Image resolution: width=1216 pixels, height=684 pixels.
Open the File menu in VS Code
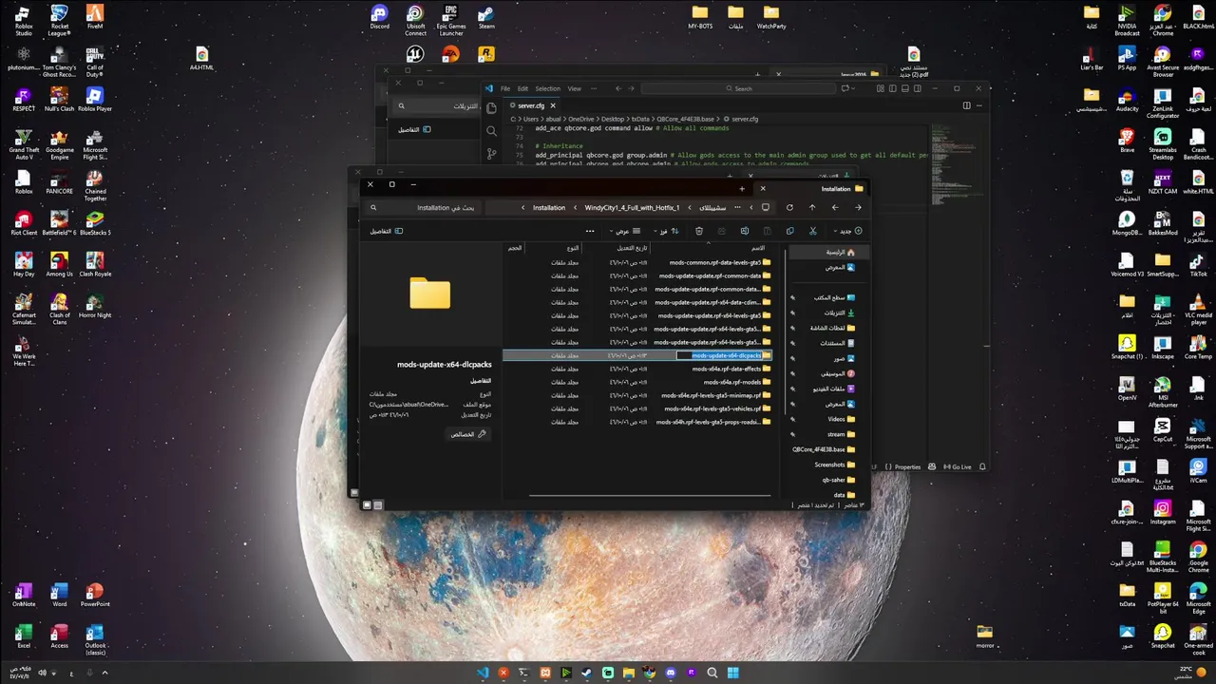(x=505, y=88)
